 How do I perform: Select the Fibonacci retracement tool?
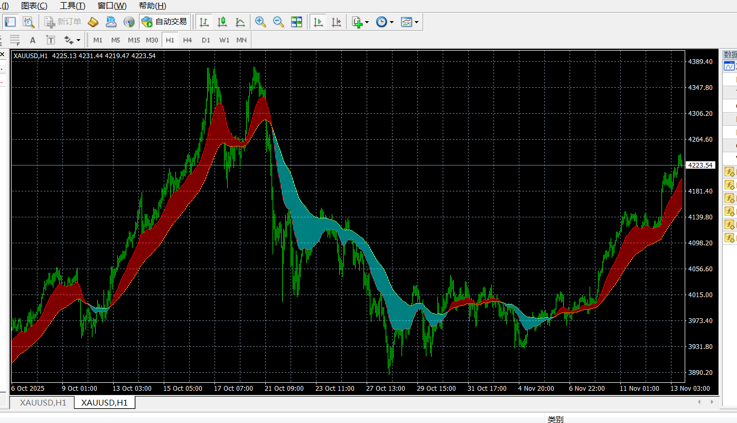(15, 40)
